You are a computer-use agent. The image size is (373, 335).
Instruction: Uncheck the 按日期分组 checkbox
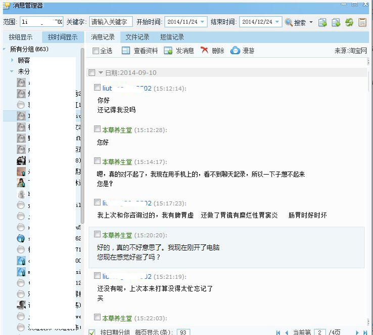pyautogui.click(x=92, y=332)
